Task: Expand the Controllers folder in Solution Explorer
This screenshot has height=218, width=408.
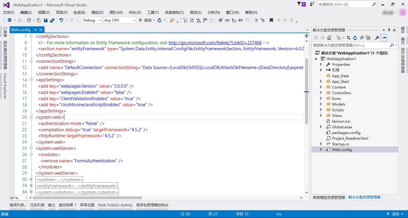Action: [321, 93]
